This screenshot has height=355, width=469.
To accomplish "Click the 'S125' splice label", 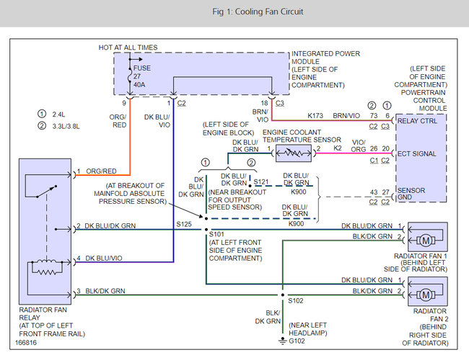I will tap(184, 224).
